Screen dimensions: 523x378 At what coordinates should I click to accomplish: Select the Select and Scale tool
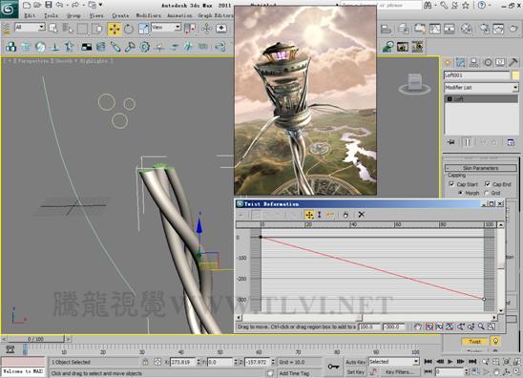coord(143,29)
